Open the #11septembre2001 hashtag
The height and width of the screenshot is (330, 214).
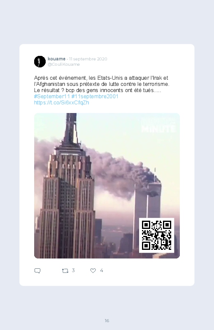[x=95, y=97]
